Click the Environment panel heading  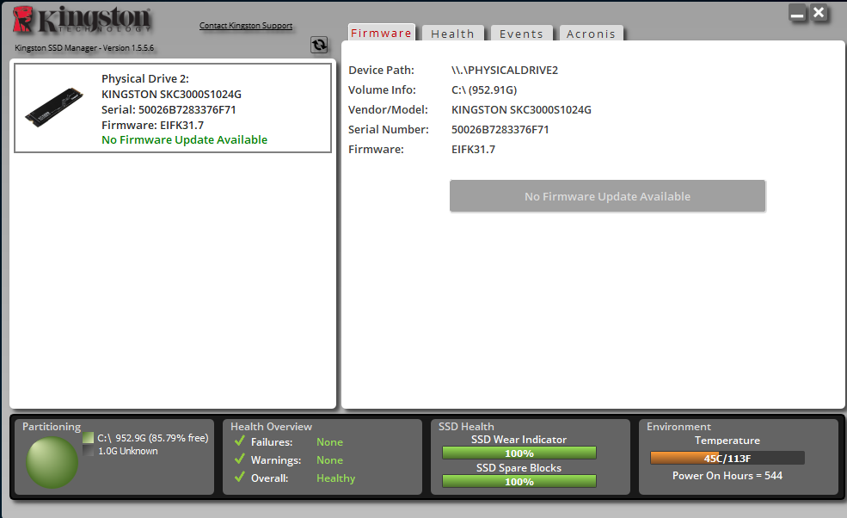[678, 427]
